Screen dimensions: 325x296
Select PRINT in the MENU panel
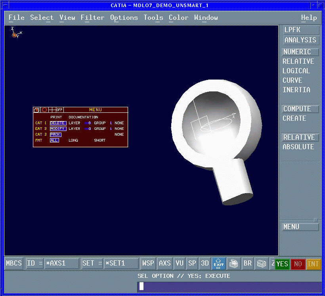click(56, 117)
